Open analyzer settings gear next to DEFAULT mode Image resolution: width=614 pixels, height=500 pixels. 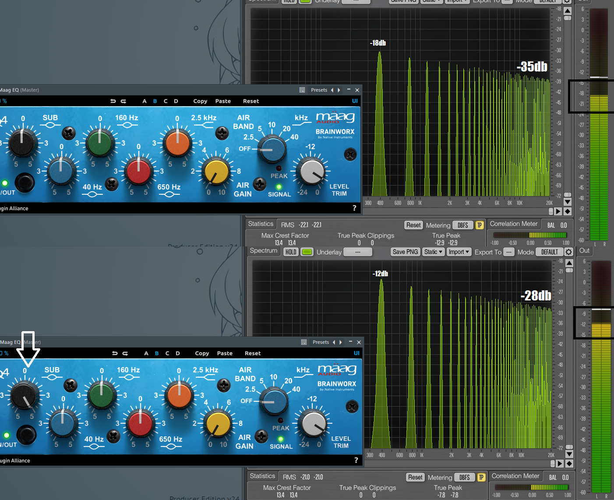(x=568, y=252)
